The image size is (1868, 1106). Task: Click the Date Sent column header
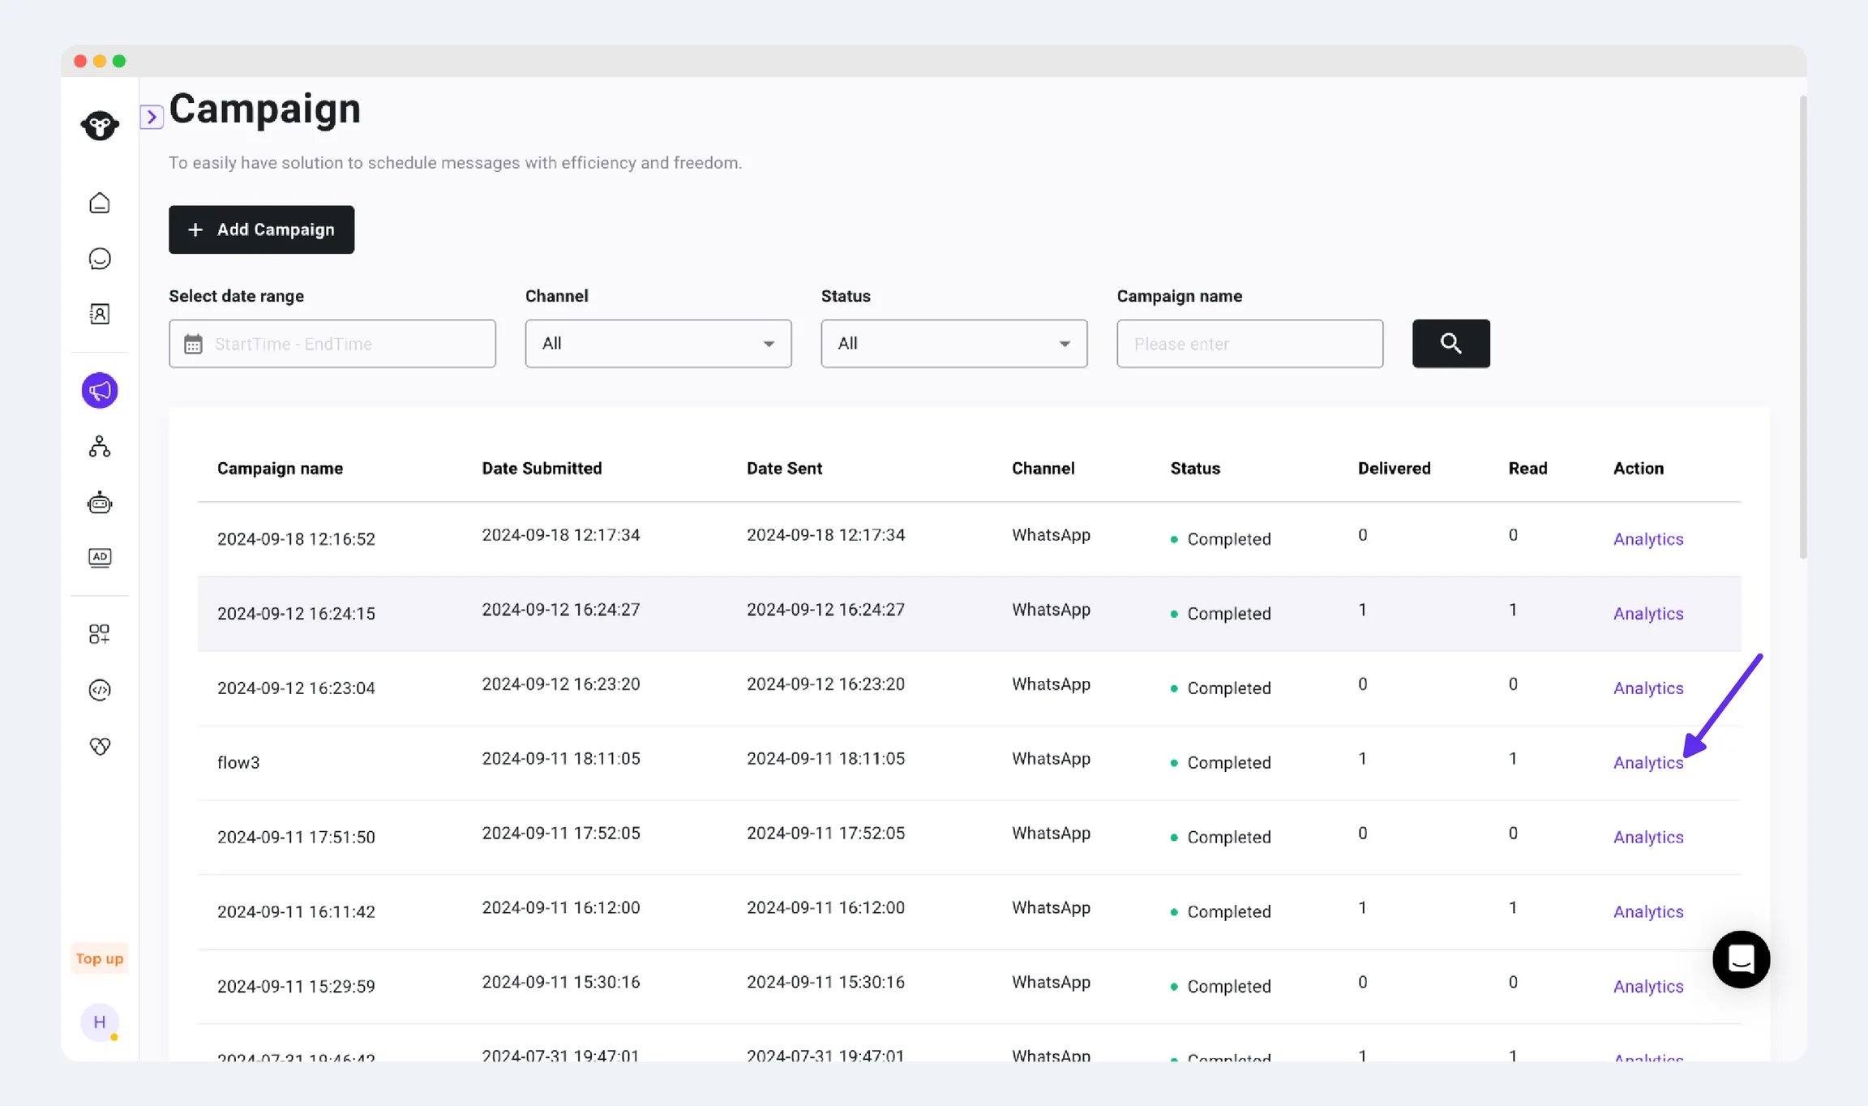click(784, 469)
